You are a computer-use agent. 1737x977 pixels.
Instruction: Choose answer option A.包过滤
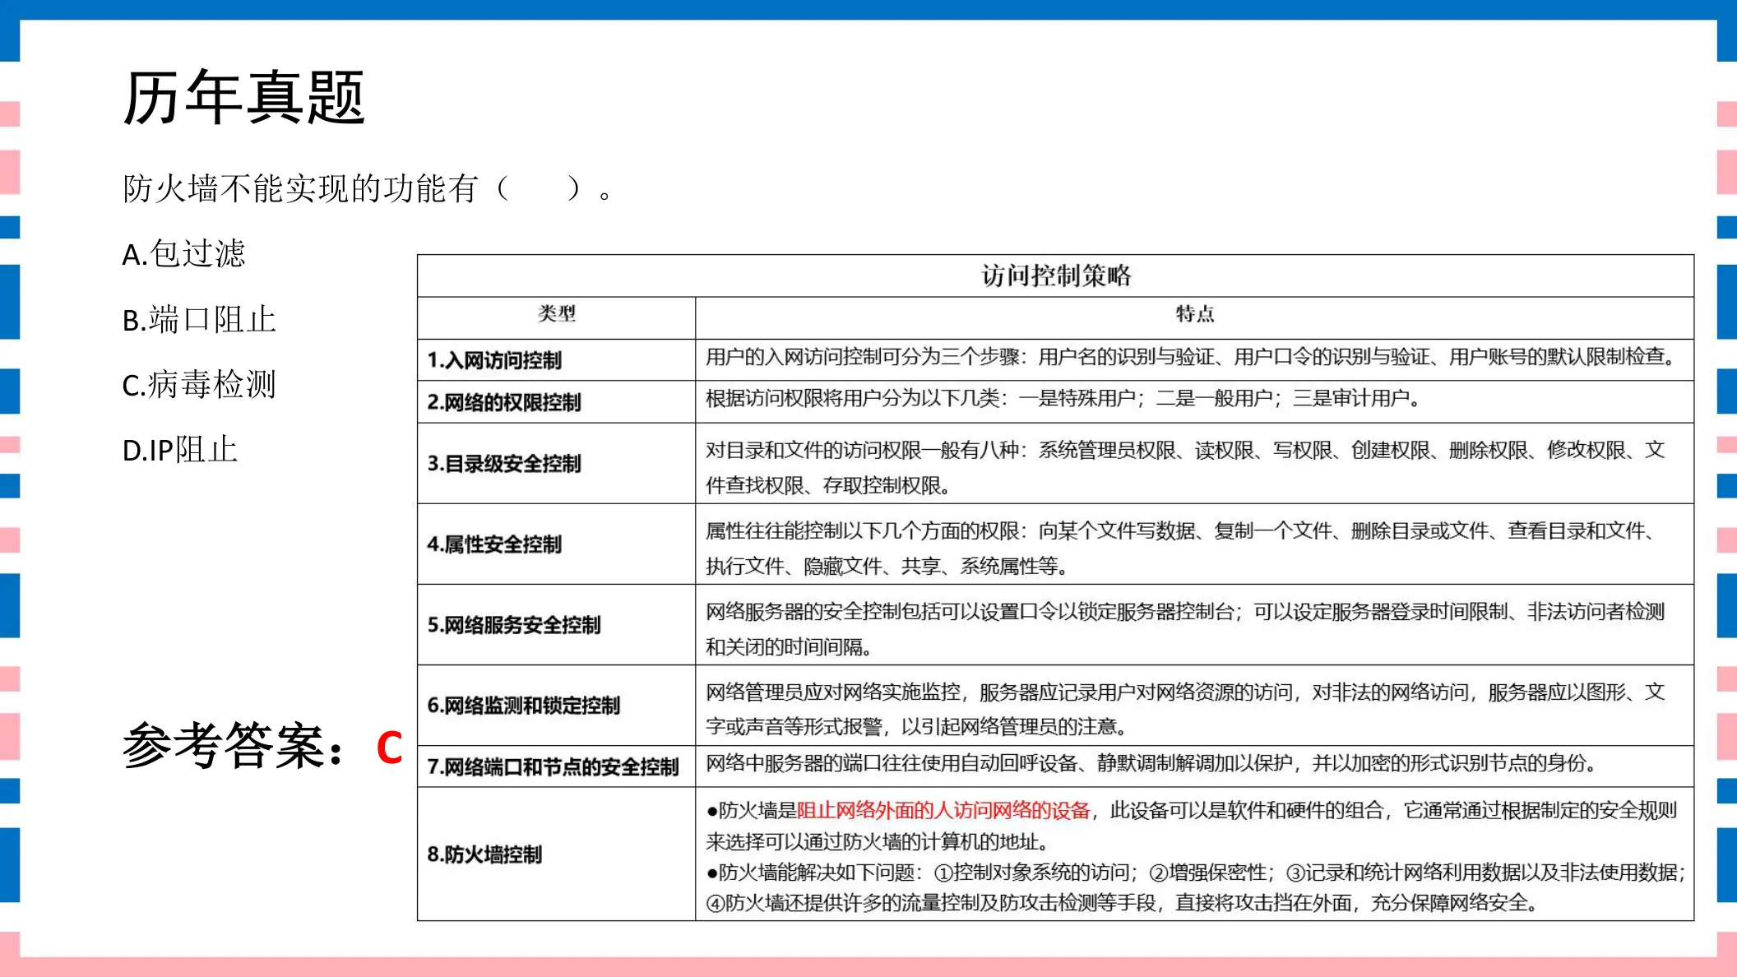(x=183, y=253)
